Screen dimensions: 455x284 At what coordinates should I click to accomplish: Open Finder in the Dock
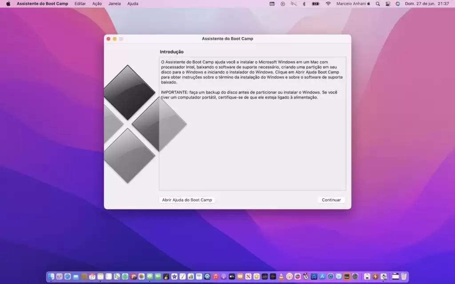(51, 277)
